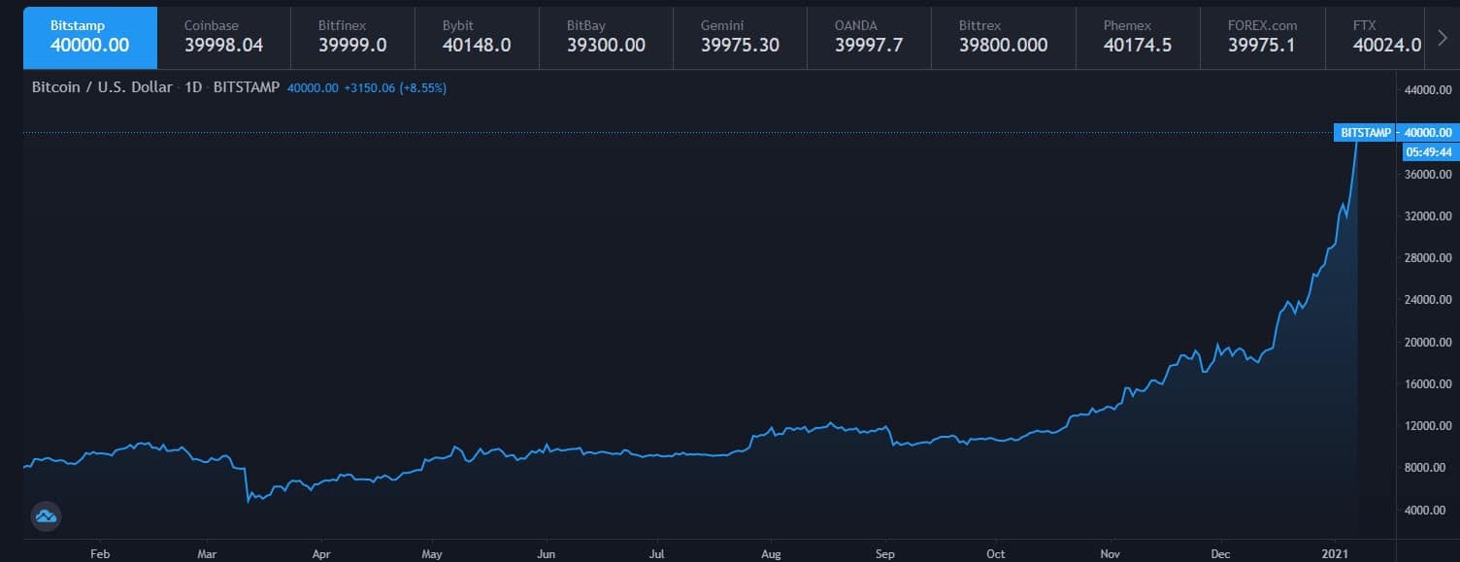The width and height of the screenshot is (1460, 562).
Task: Click the Oct label on time axis
Action: tap(995, 552)
